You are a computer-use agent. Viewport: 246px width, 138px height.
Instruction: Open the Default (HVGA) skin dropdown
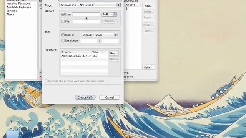[100, 35]
